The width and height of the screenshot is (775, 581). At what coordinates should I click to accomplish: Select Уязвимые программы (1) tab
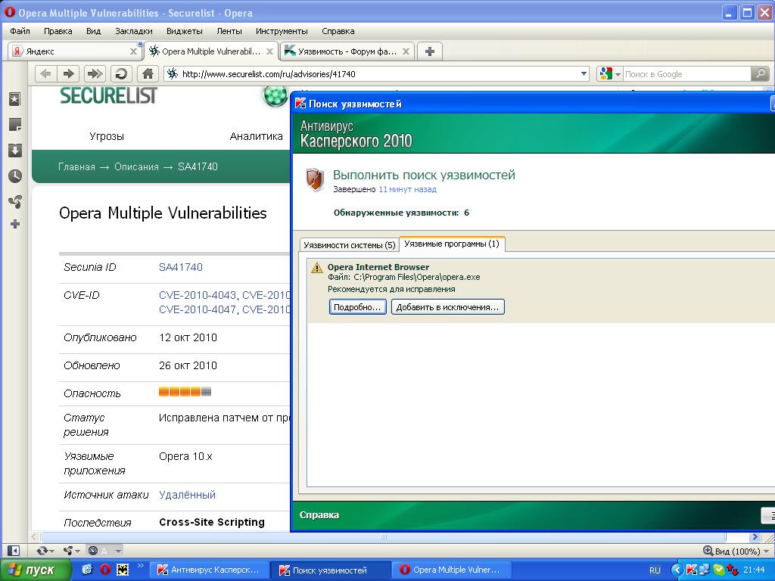click(452, 244)
